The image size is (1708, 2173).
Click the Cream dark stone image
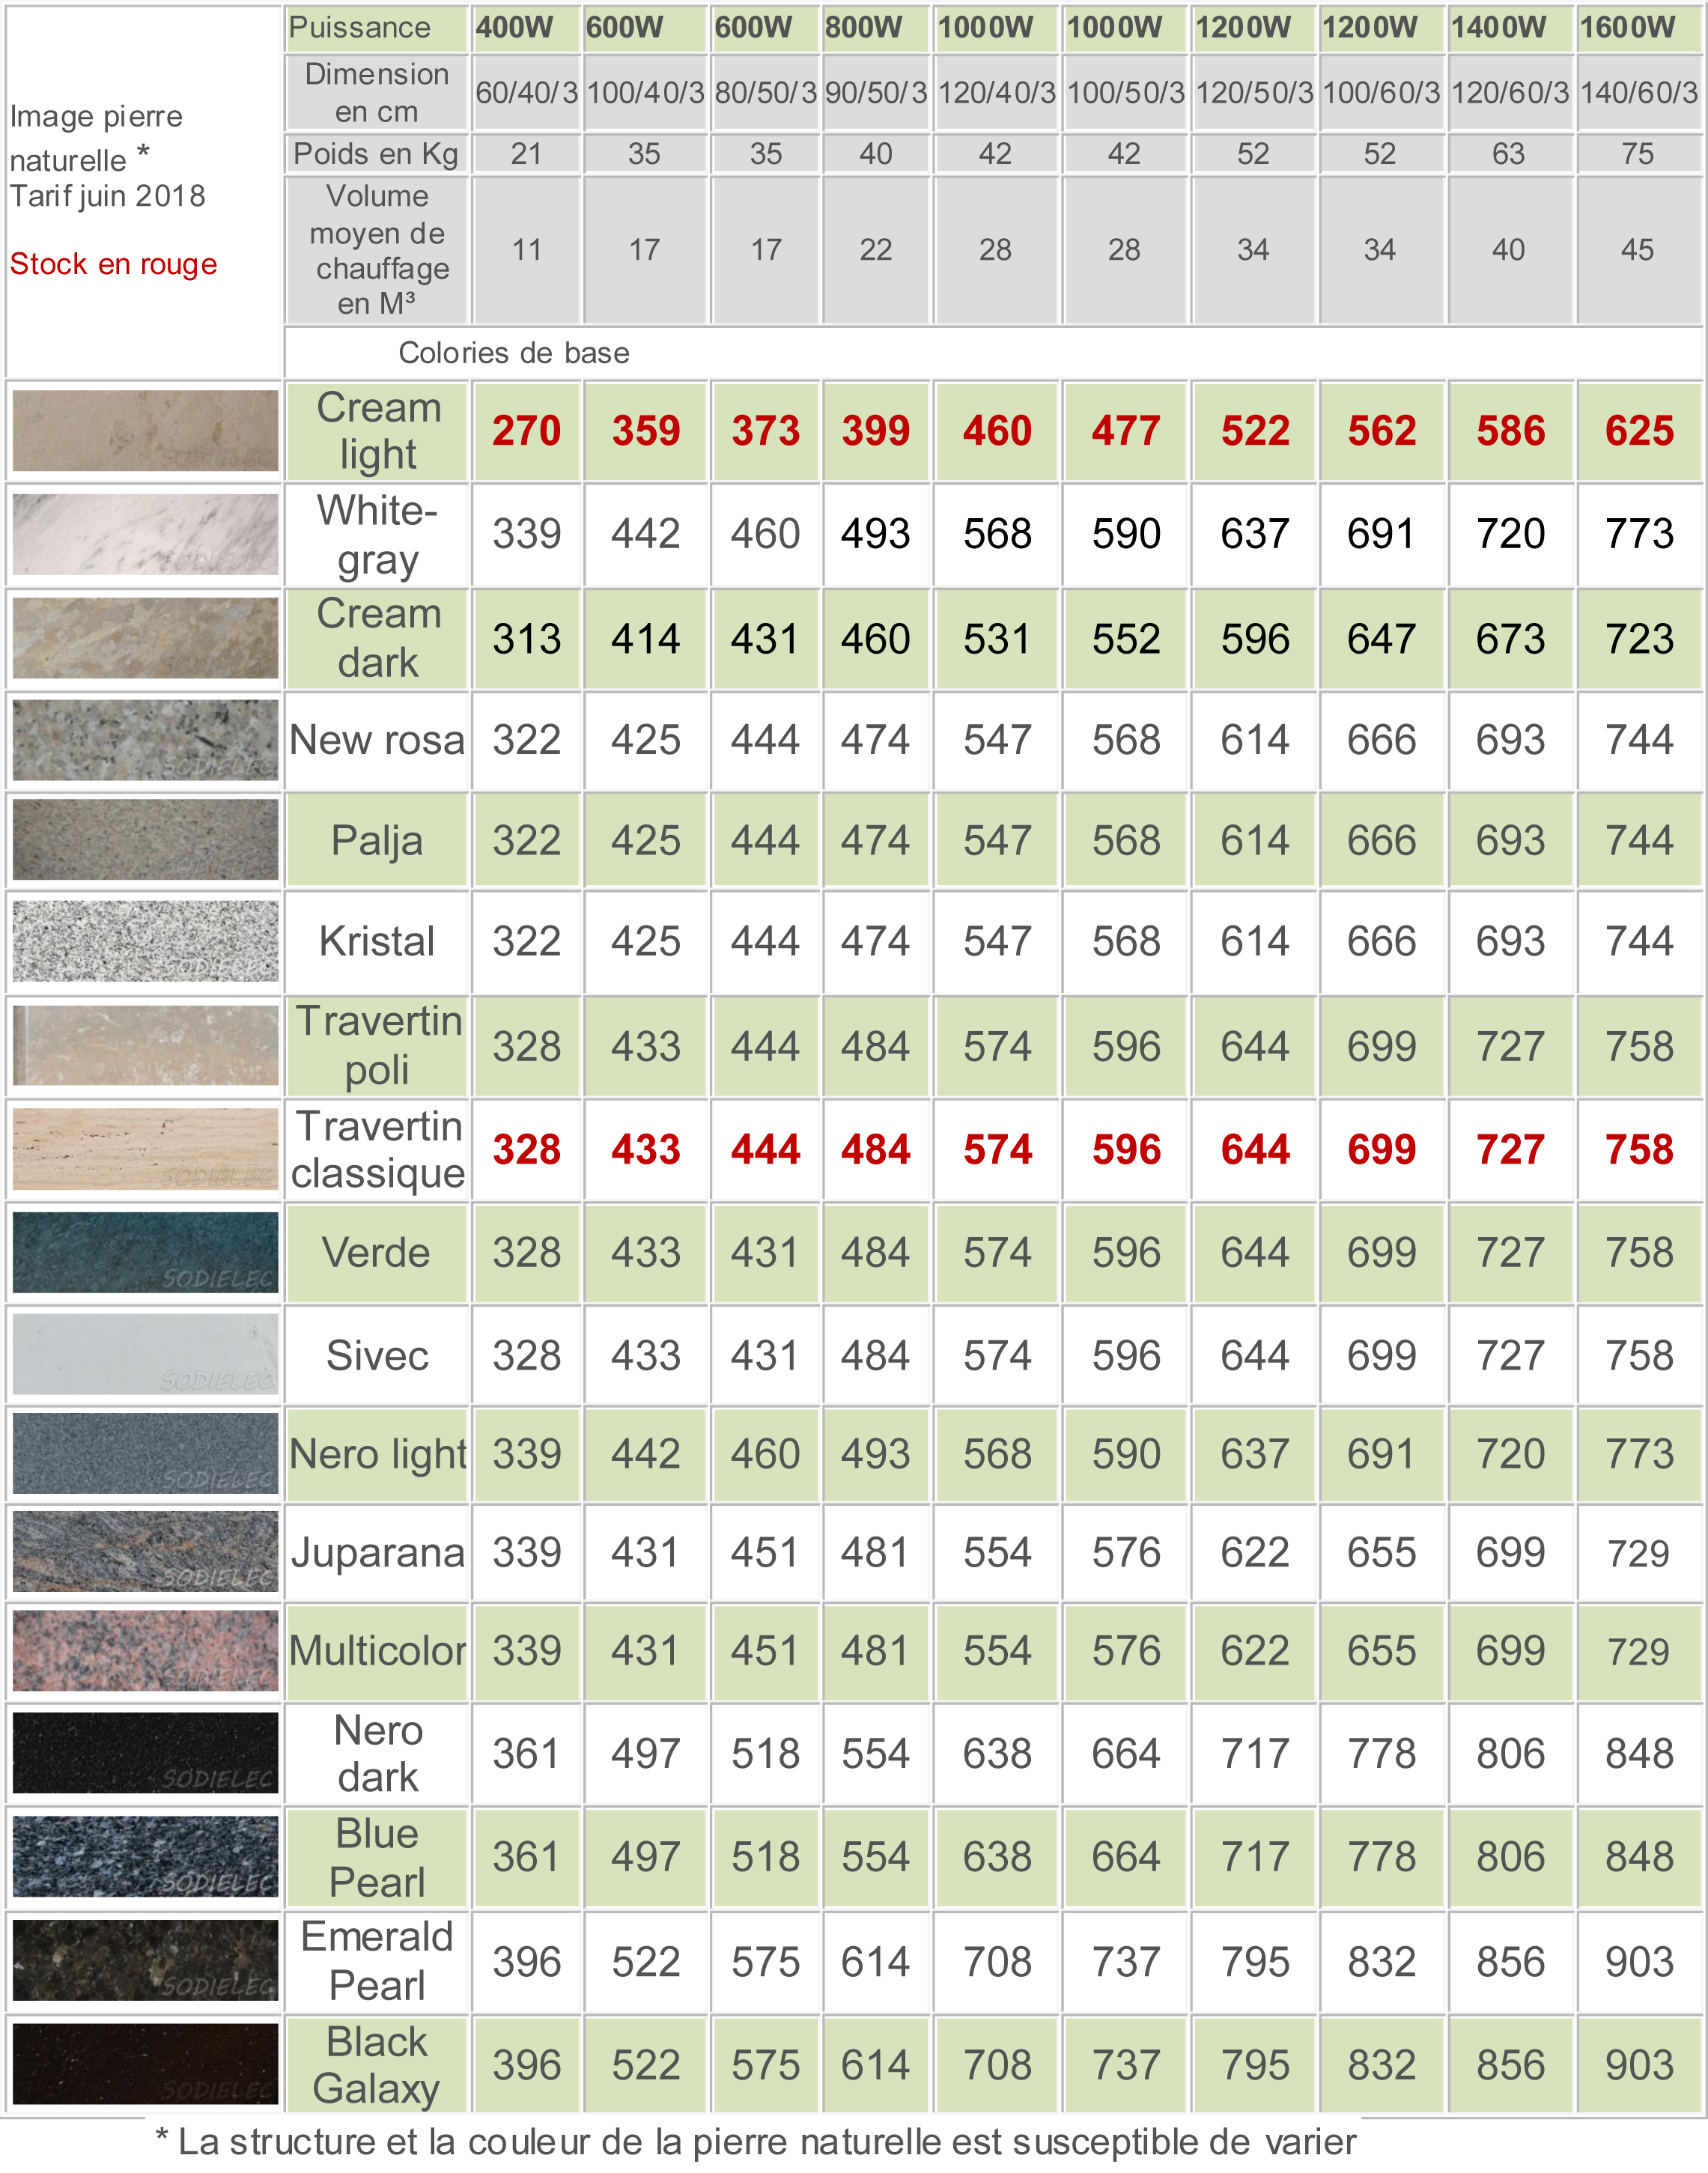pyautogui.click(x=145, y=638)
